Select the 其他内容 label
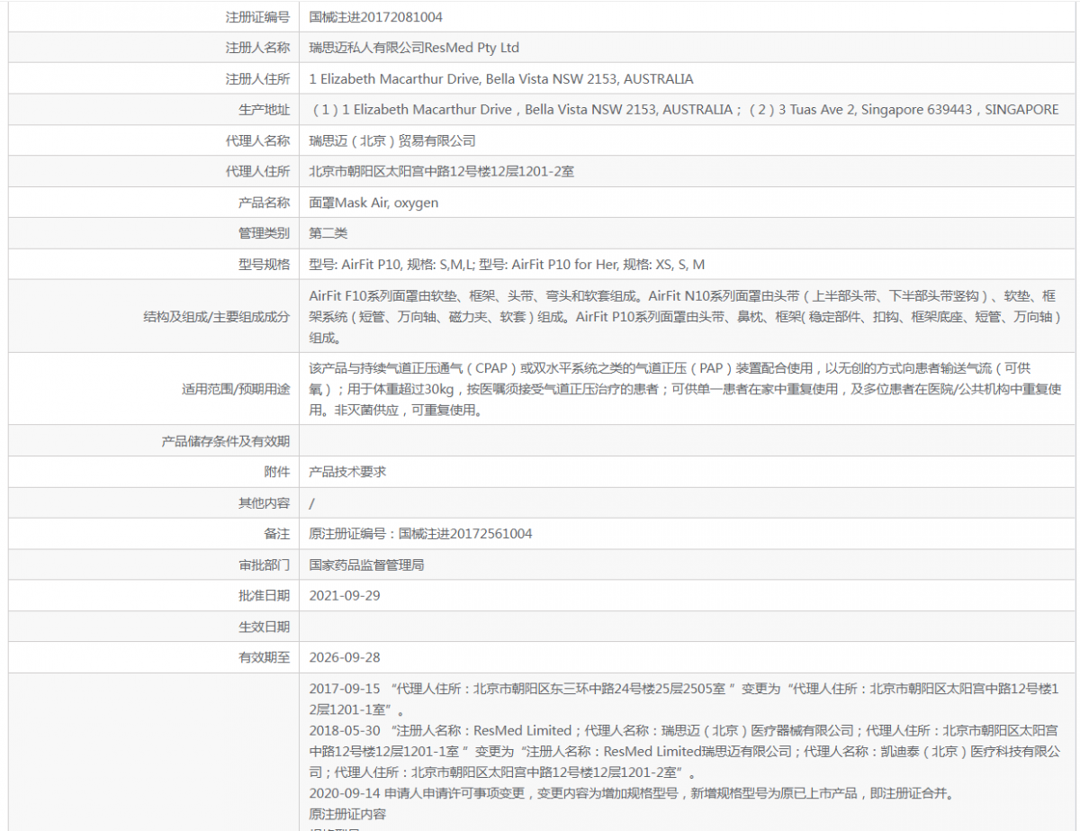Image resolution: width=1080 pixels, height=831 pixels. pyautogui.click(x=264, y=503)
